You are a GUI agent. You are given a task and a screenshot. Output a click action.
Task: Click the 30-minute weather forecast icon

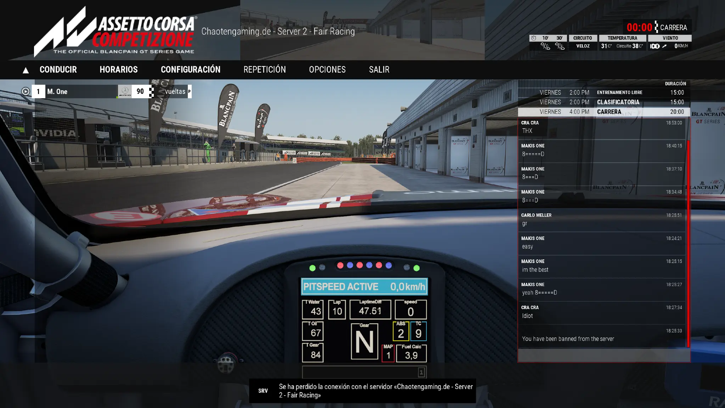(560, 46)
